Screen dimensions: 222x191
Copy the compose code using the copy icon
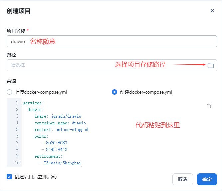pos(209,106)
